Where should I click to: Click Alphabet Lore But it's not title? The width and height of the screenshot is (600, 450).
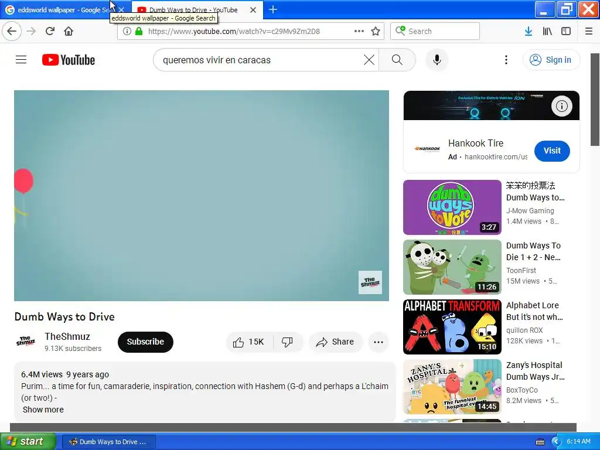(x=534, y=311)
